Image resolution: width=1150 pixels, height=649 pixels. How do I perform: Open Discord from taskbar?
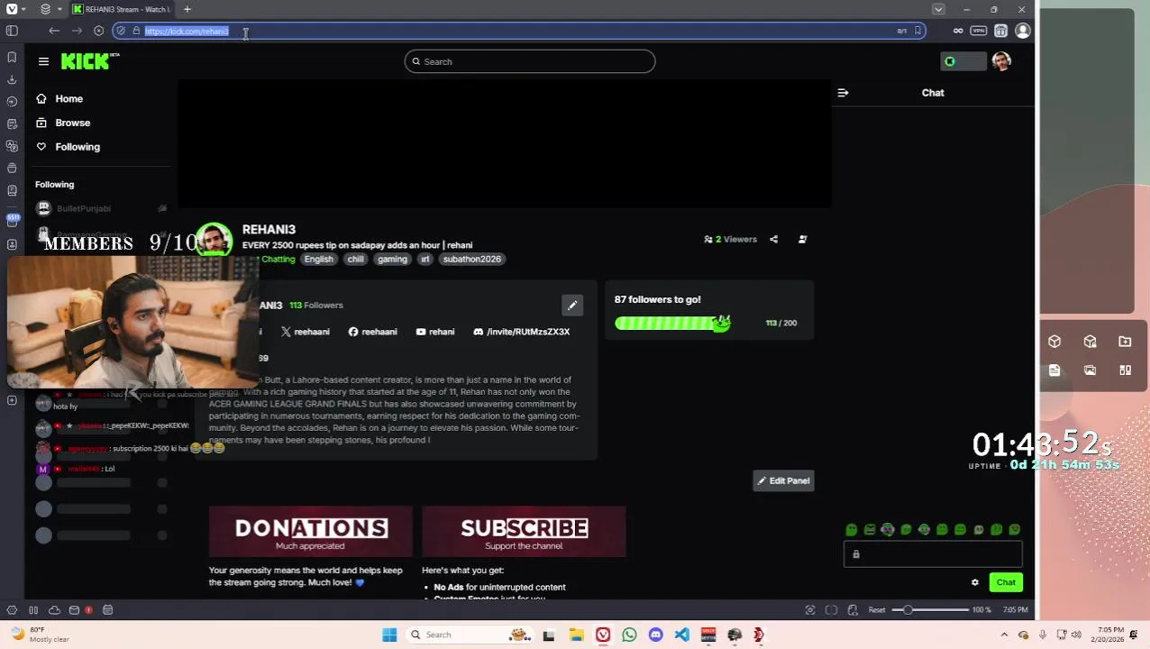click(655, 635)
